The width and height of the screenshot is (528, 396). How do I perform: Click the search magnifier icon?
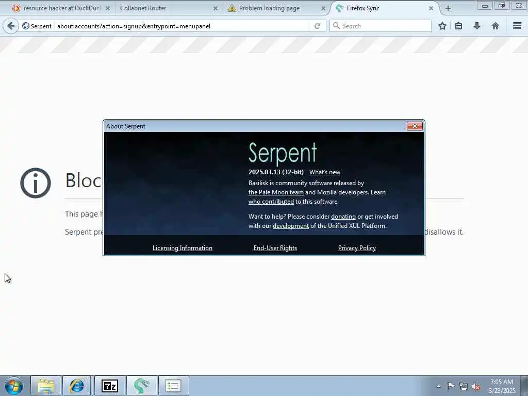(x=336, y=26)
